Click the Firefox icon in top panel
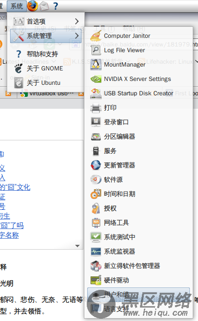This screenshot has width=198, height=321. pos(33,6)
